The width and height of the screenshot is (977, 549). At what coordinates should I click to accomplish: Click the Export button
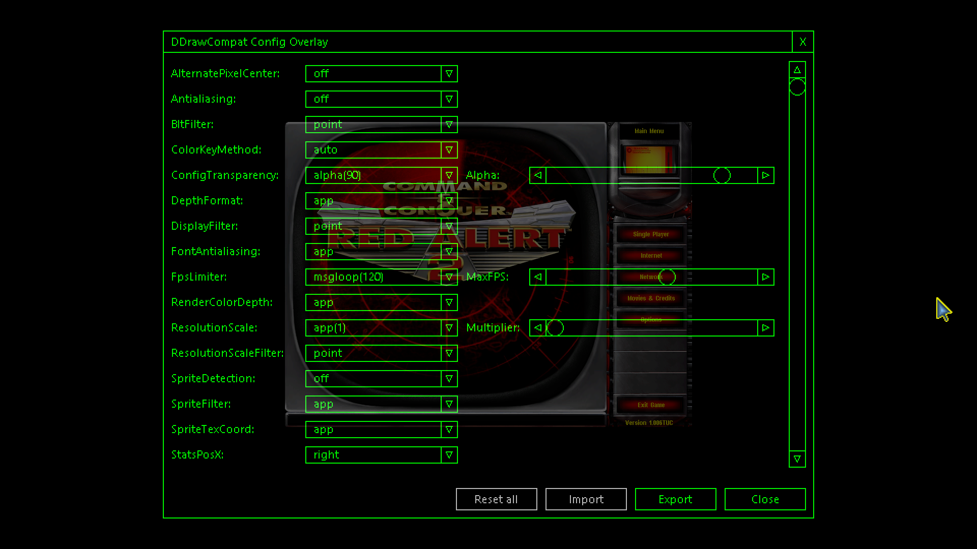click(x=675, y=499)
